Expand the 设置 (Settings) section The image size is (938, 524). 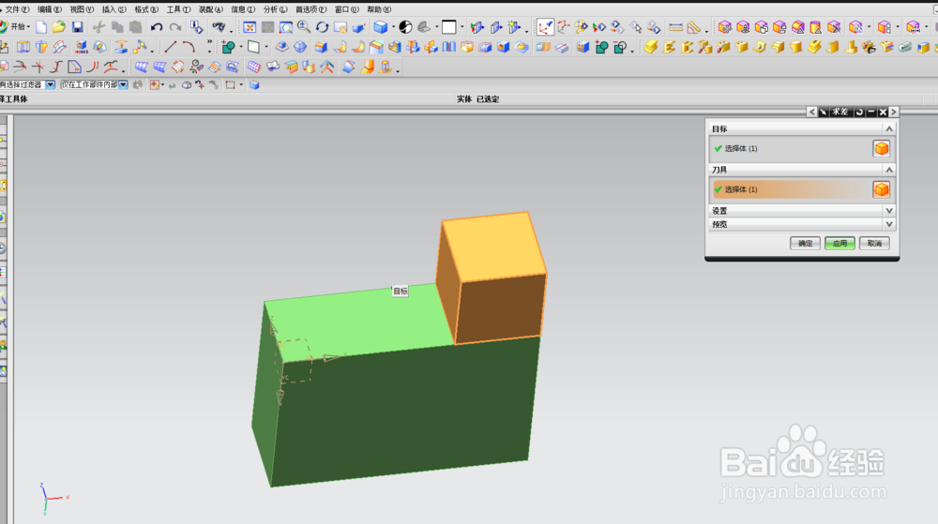(889, 211)
